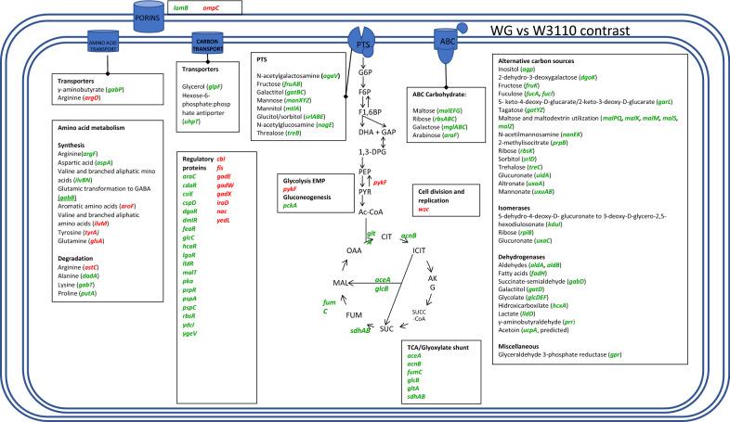Click red regulator gadW
Screen dimensions: 730x422
click(x=225, y=185)
